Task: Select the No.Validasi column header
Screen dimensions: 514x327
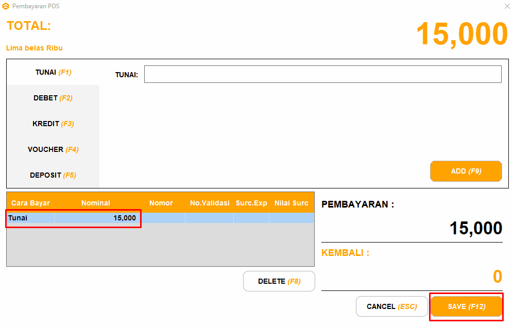Action: point(209,203)
